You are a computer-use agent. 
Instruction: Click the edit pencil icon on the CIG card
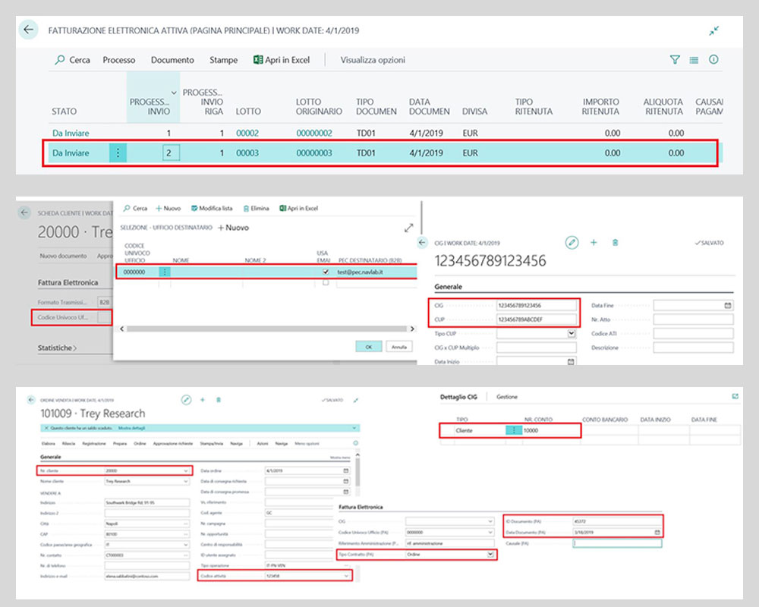[x=572, y=242]
